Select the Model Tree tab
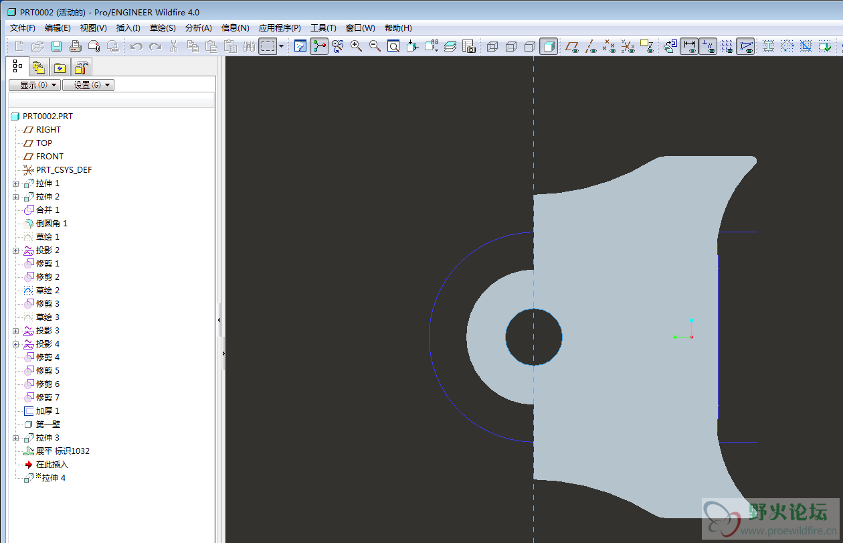This screenshot has height=543, width=843. (x=17, y=67)
